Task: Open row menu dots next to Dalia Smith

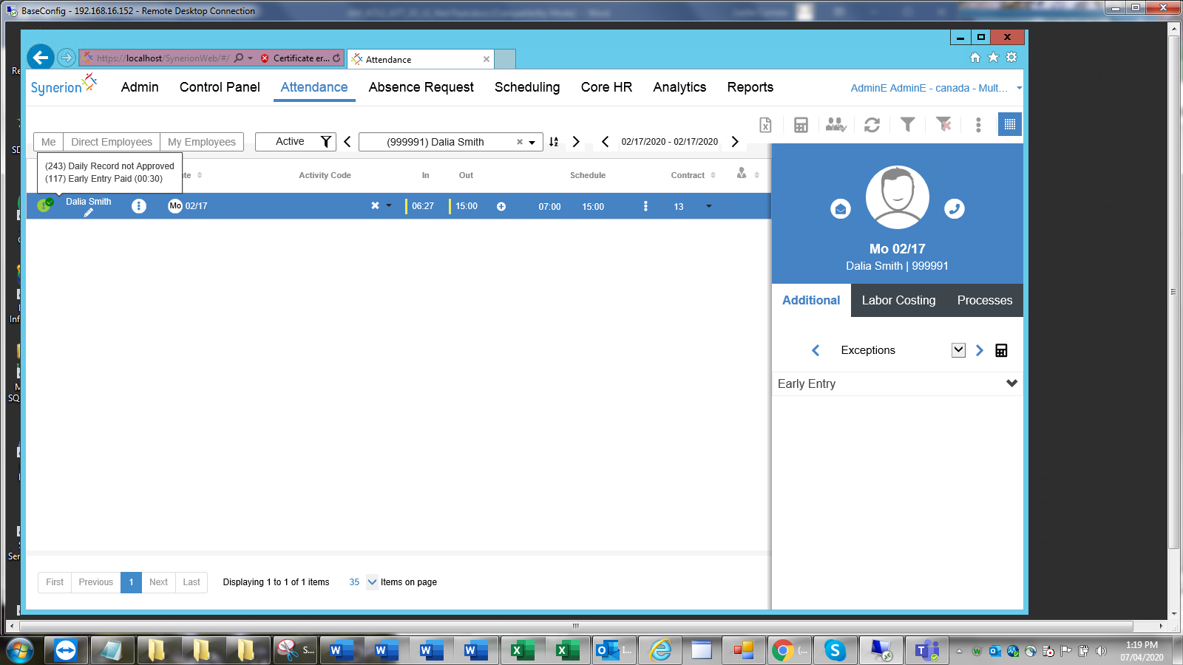Action: click(x=138, y=206)
